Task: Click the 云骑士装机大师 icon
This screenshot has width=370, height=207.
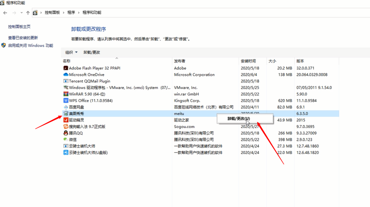Action: click(x=66, y=146)
